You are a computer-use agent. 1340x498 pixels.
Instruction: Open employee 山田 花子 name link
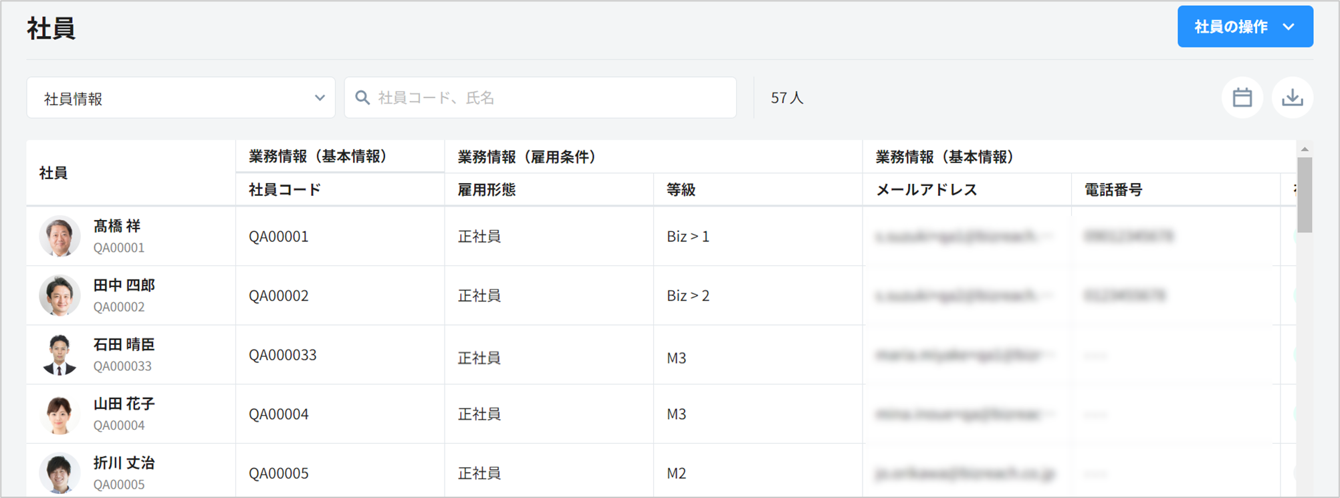(124, 404)
